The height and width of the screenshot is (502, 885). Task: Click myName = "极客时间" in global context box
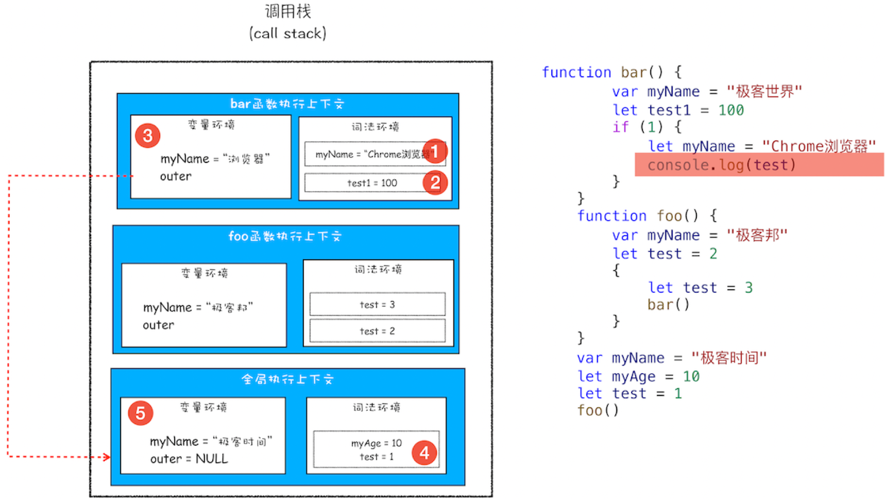coord(211,441)
